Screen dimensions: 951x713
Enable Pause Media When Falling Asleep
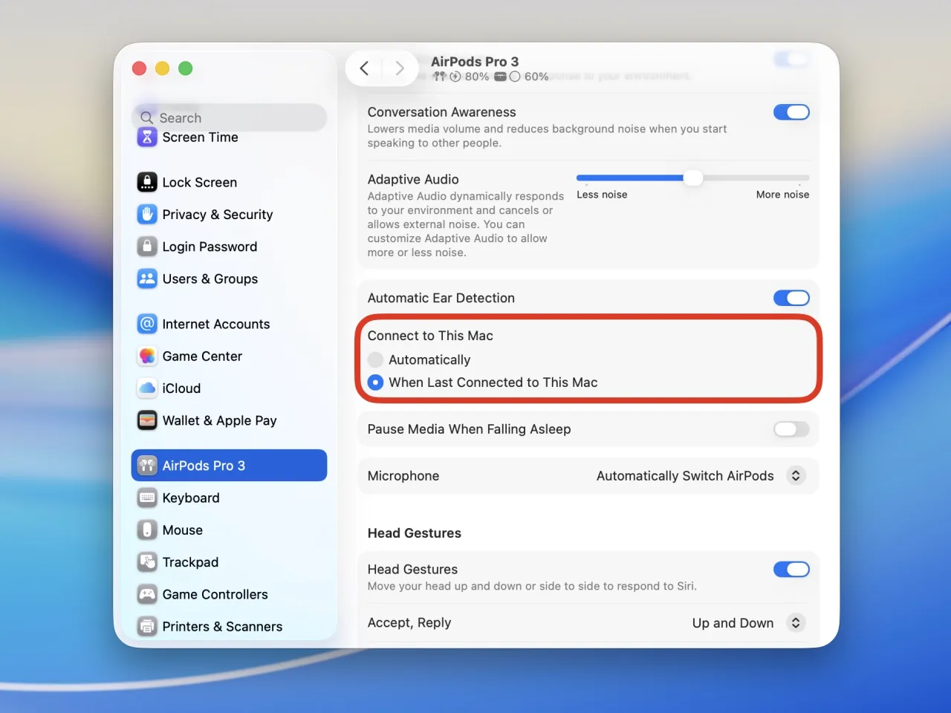pyautogui.click(x=791, y=429)
